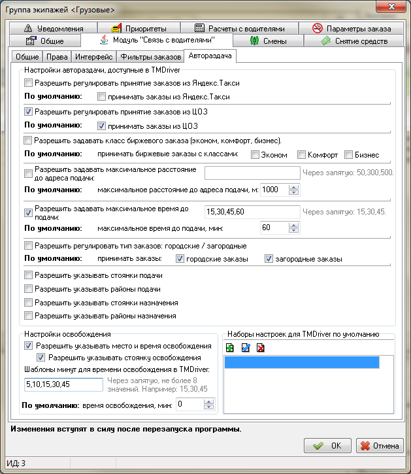Click the edit settings preset icon
Image resolution: width=411 pixels, height=474 pixels.
click(x=245, y=348)
